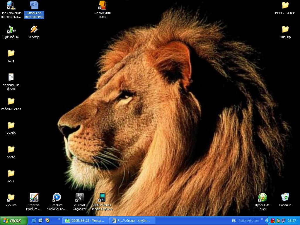300x225 pixels.
Task: Switch to [300518612] Message taskbar window
Action: tap(85, 221)
